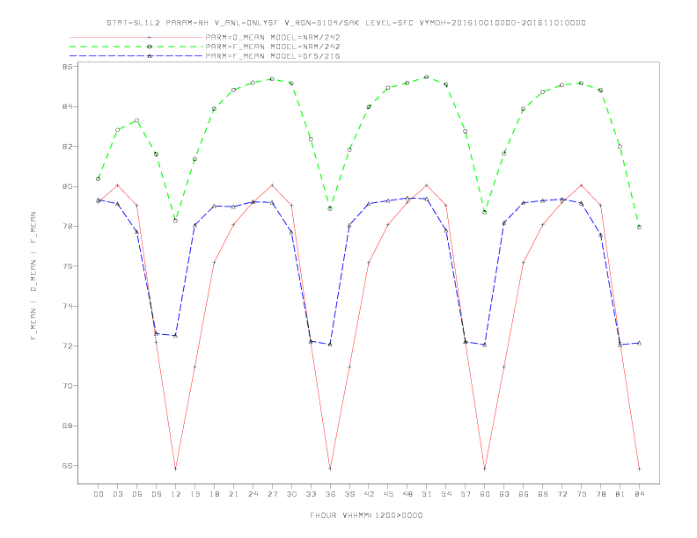Click blue GFS triangle marker at hour 84
The height and width of the screenshot is (538, 697).
tap(639, 343)
